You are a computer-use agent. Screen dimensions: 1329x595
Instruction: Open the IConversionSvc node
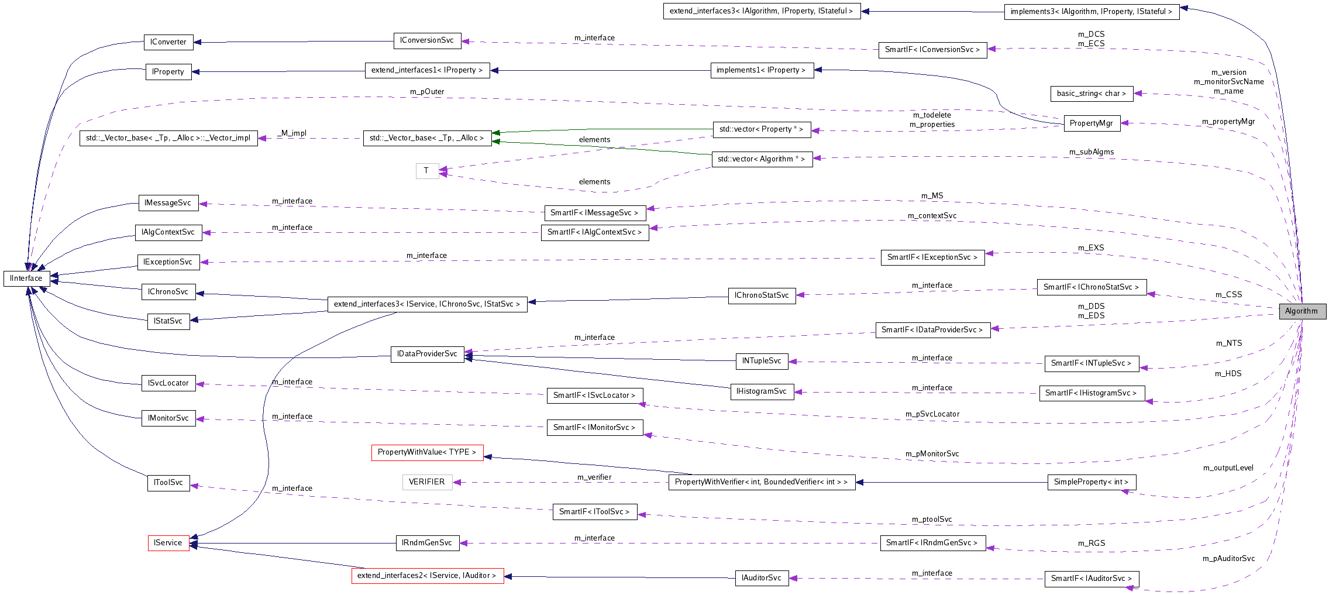click(428, 40)
